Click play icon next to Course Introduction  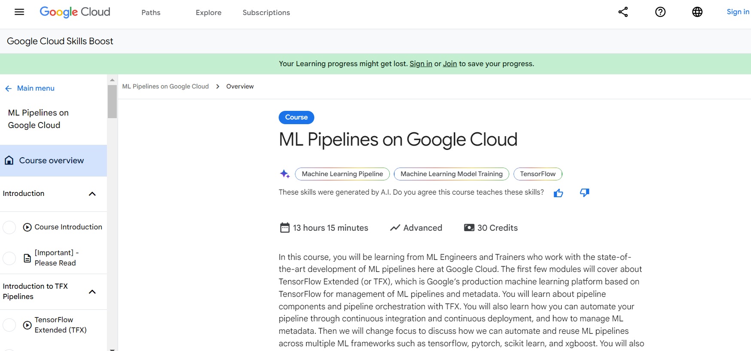point(27,227)
